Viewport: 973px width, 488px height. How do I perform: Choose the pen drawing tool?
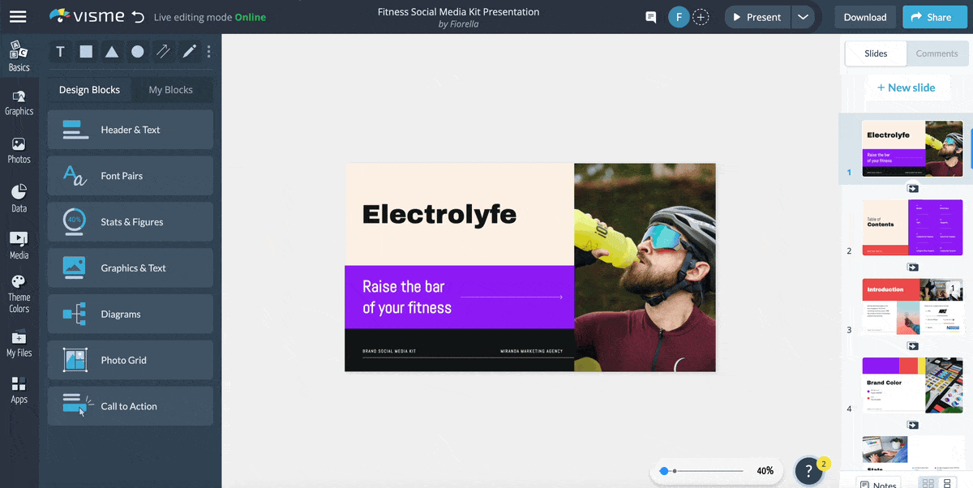click(189, 52)
